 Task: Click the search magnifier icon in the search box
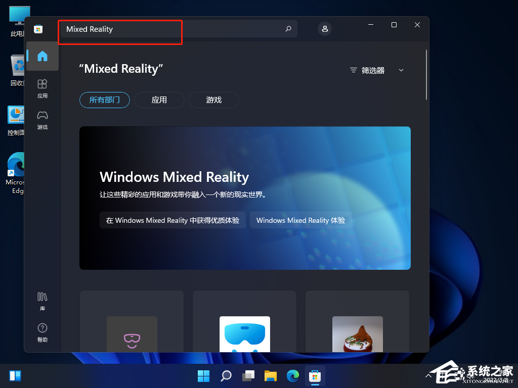288,29
